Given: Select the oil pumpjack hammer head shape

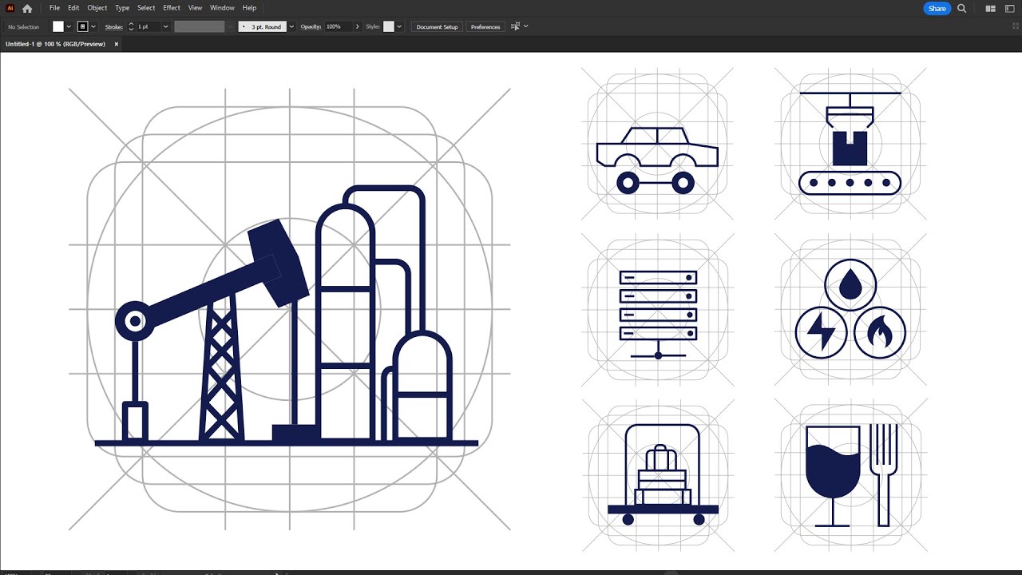Looking at the screenshot, I should [278, 263].
